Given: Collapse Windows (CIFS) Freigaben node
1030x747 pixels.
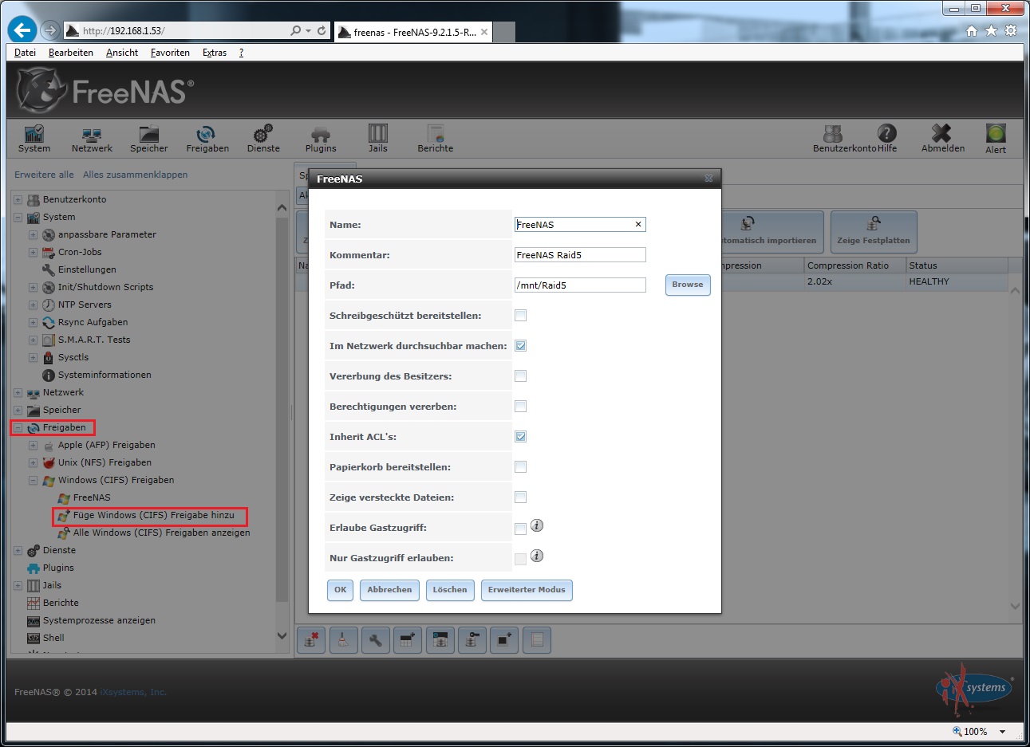Looking at the screenshot, I should 33,480.
